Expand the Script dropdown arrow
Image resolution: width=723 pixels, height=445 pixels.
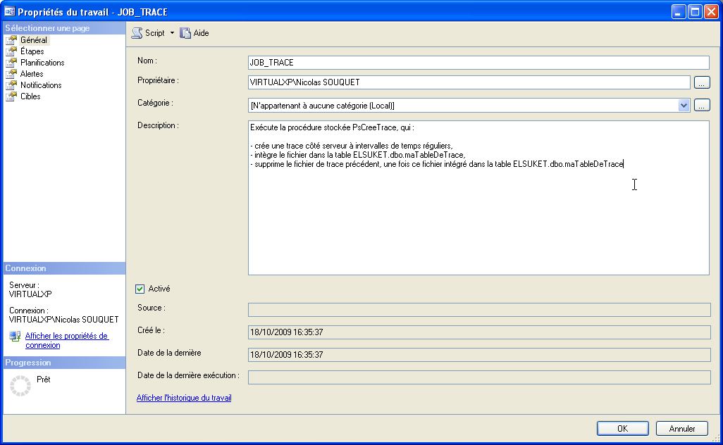(x=172, y=33)
